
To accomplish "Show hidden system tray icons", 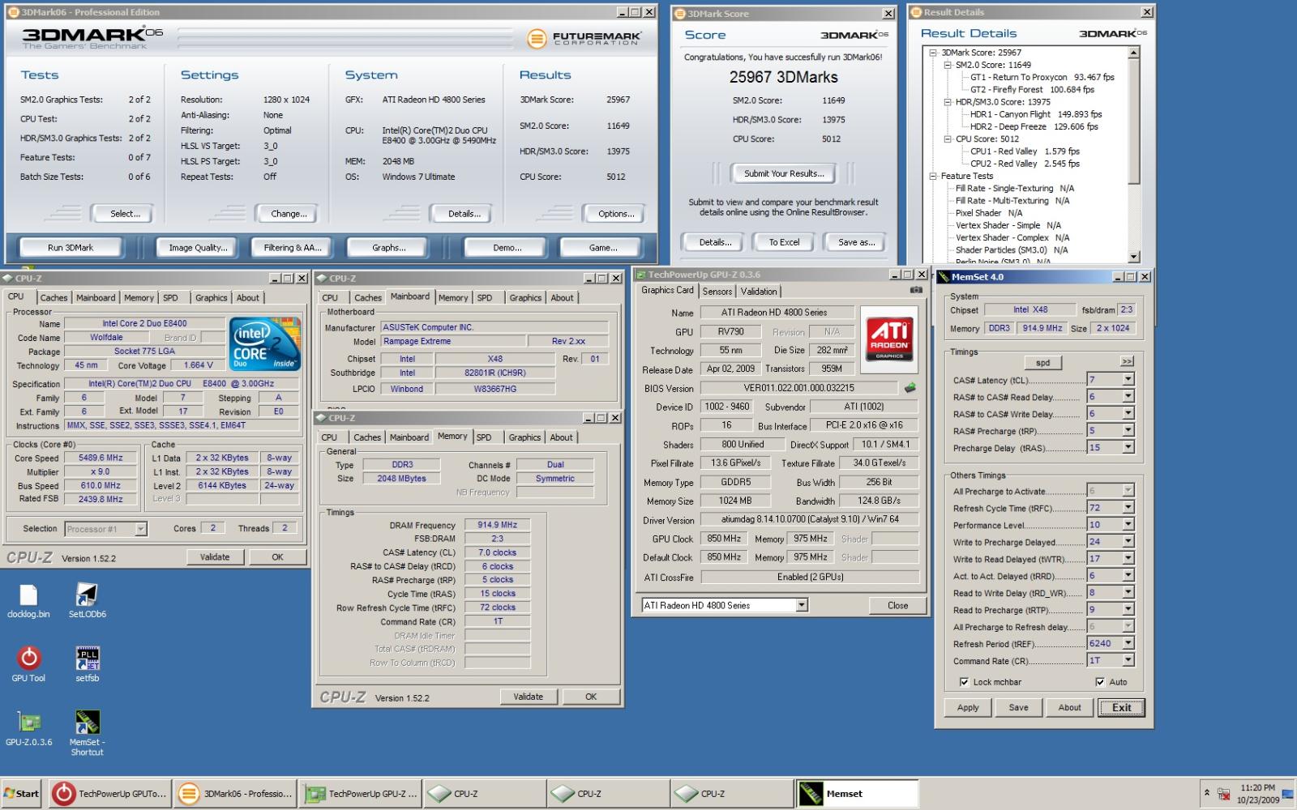I will coord(1206,793).
